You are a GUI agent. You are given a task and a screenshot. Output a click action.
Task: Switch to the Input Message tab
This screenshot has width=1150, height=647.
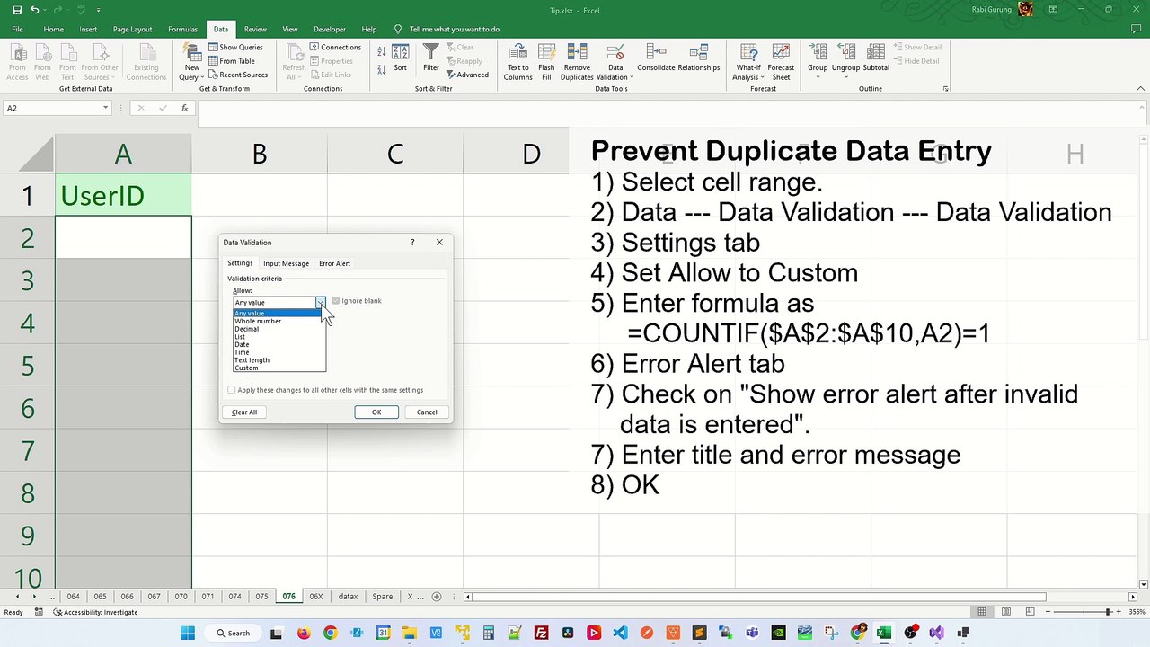(286, 263)
